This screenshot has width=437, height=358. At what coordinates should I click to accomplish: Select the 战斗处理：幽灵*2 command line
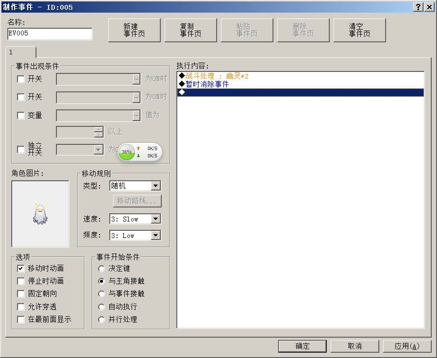point(301,76)
